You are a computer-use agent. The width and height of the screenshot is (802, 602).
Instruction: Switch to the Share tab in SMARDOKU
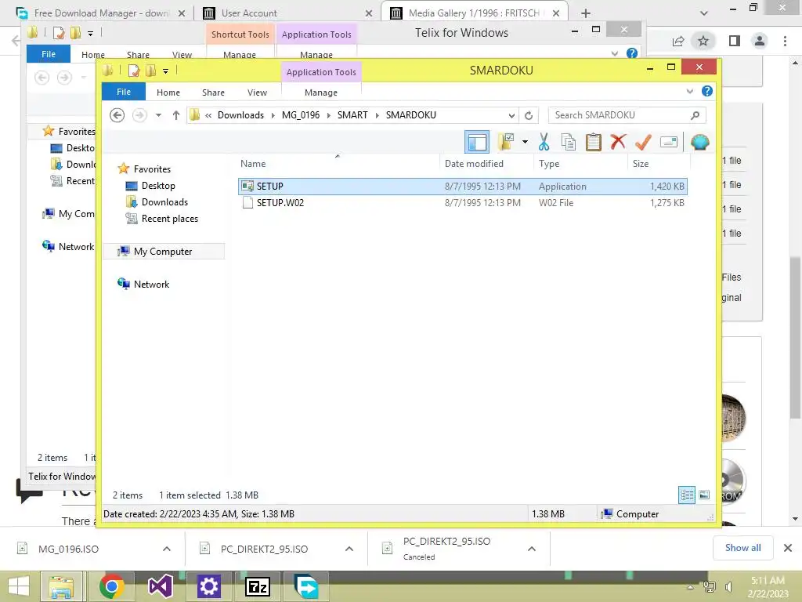pos(213,92)
